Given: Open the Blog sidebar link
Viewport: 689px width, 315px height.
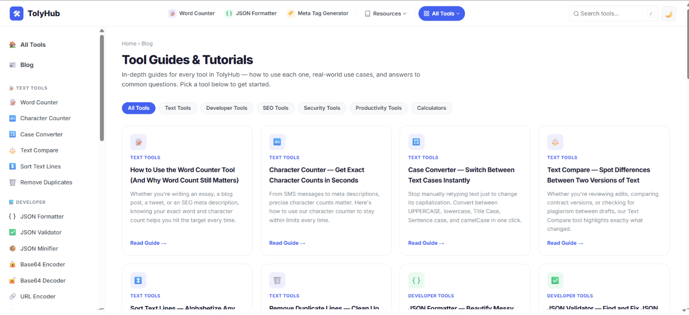Looking at the screenshot, I should [x=27, y=65].
